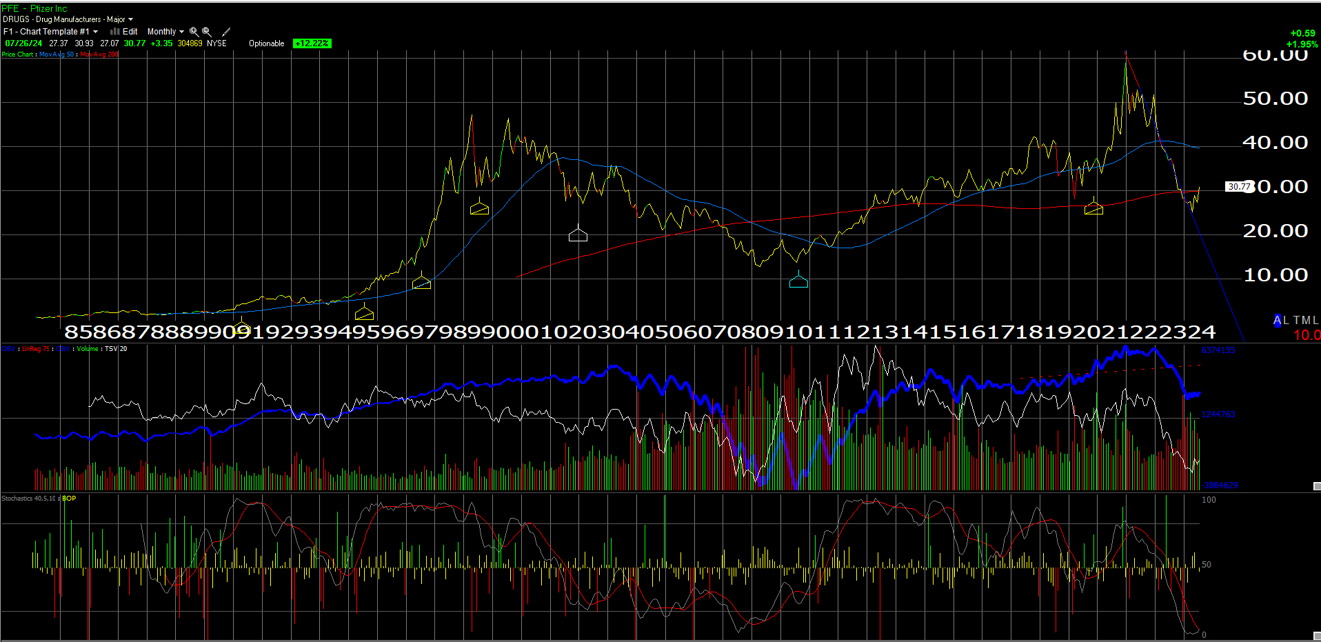Click the small square at the stochastics pane's right edge
Image resolution: width=1321 pixels, height=642 pixels.
click(1317, 636)
